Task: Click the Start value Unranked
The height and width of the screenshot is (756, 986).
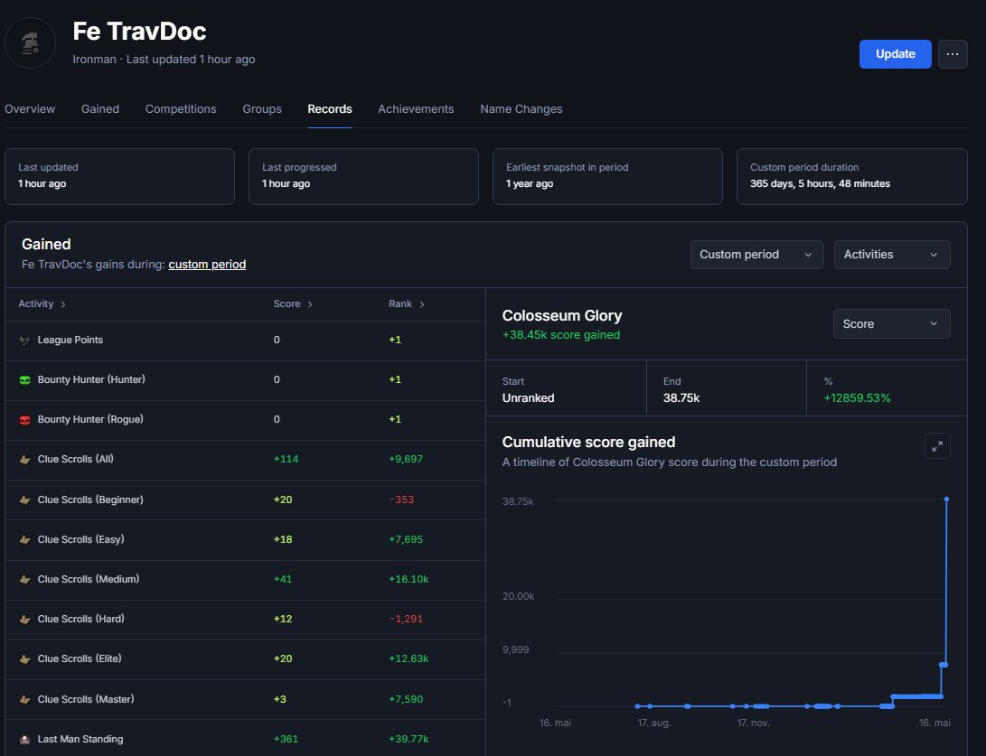Action: tap(528, 398)
